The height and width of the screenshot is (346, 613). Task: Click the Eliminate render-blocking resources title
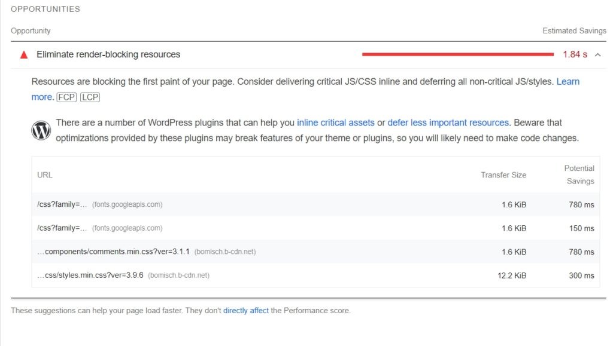click(x=108, y=54)
